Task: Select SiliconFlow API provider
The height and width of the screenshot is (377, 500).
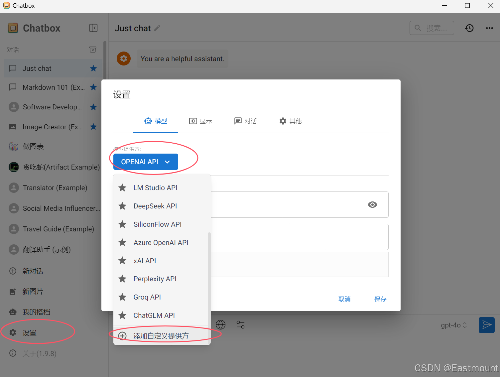Action: [x=160, y=224]
